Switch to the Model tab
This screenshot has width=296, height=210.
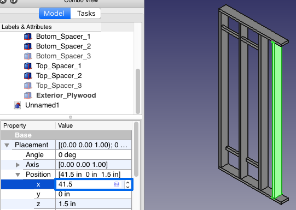[x=55, y=13]
